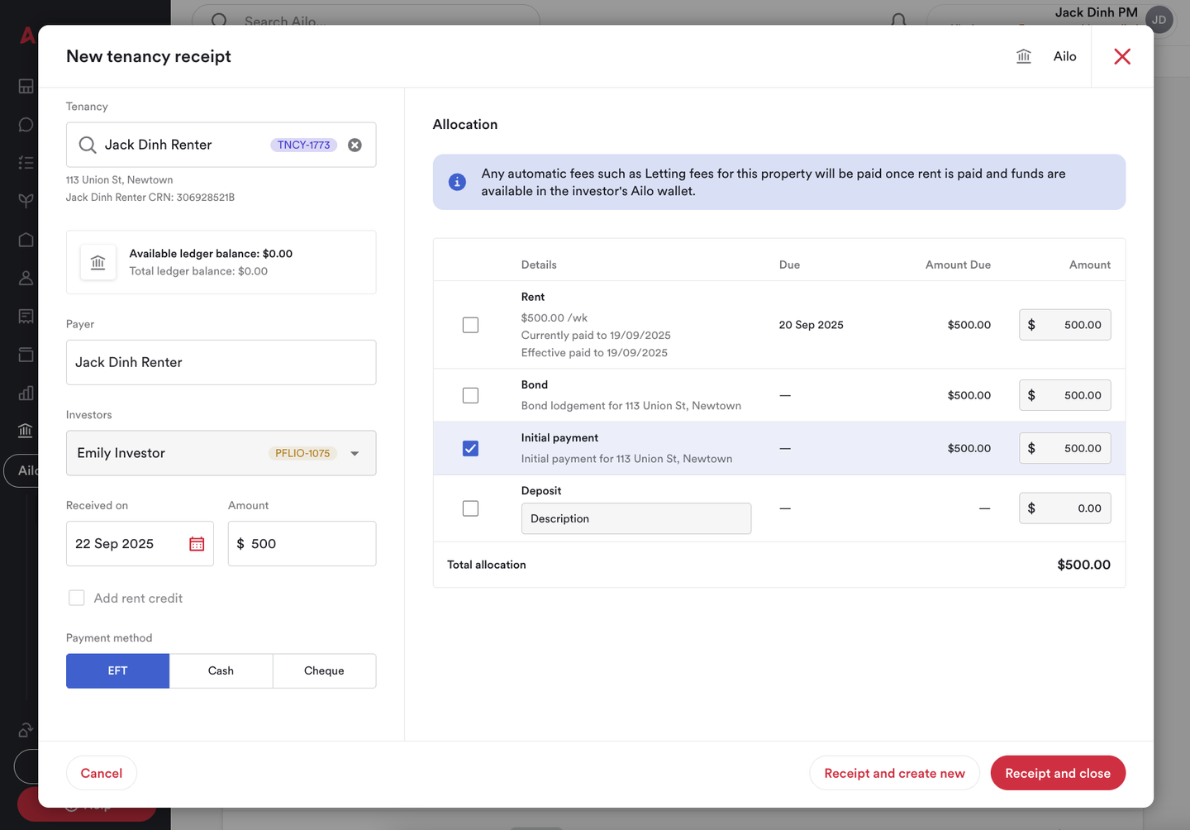Screen dimensions: 1190x830
Task: Open the Received on calendar picker
Action: 197,544
